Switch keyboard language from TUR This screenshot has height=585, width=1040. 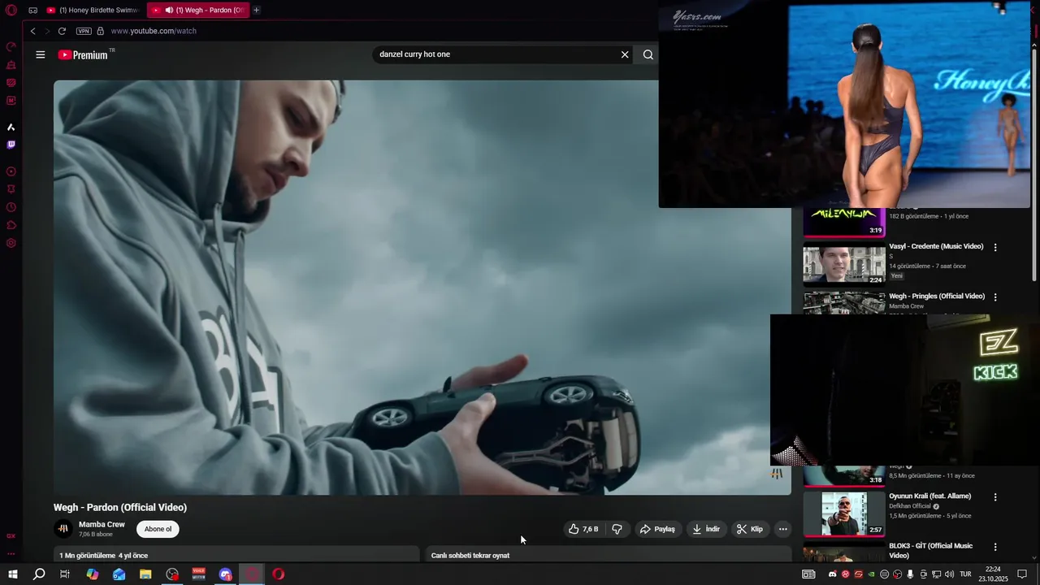click(x=965, y=574)
